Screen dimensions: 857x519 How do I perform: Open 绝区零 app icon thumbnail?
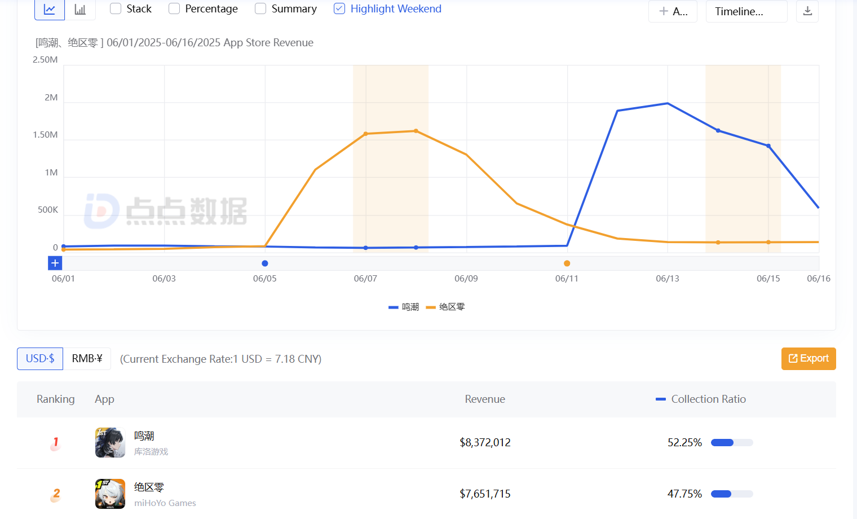[110, 494]
